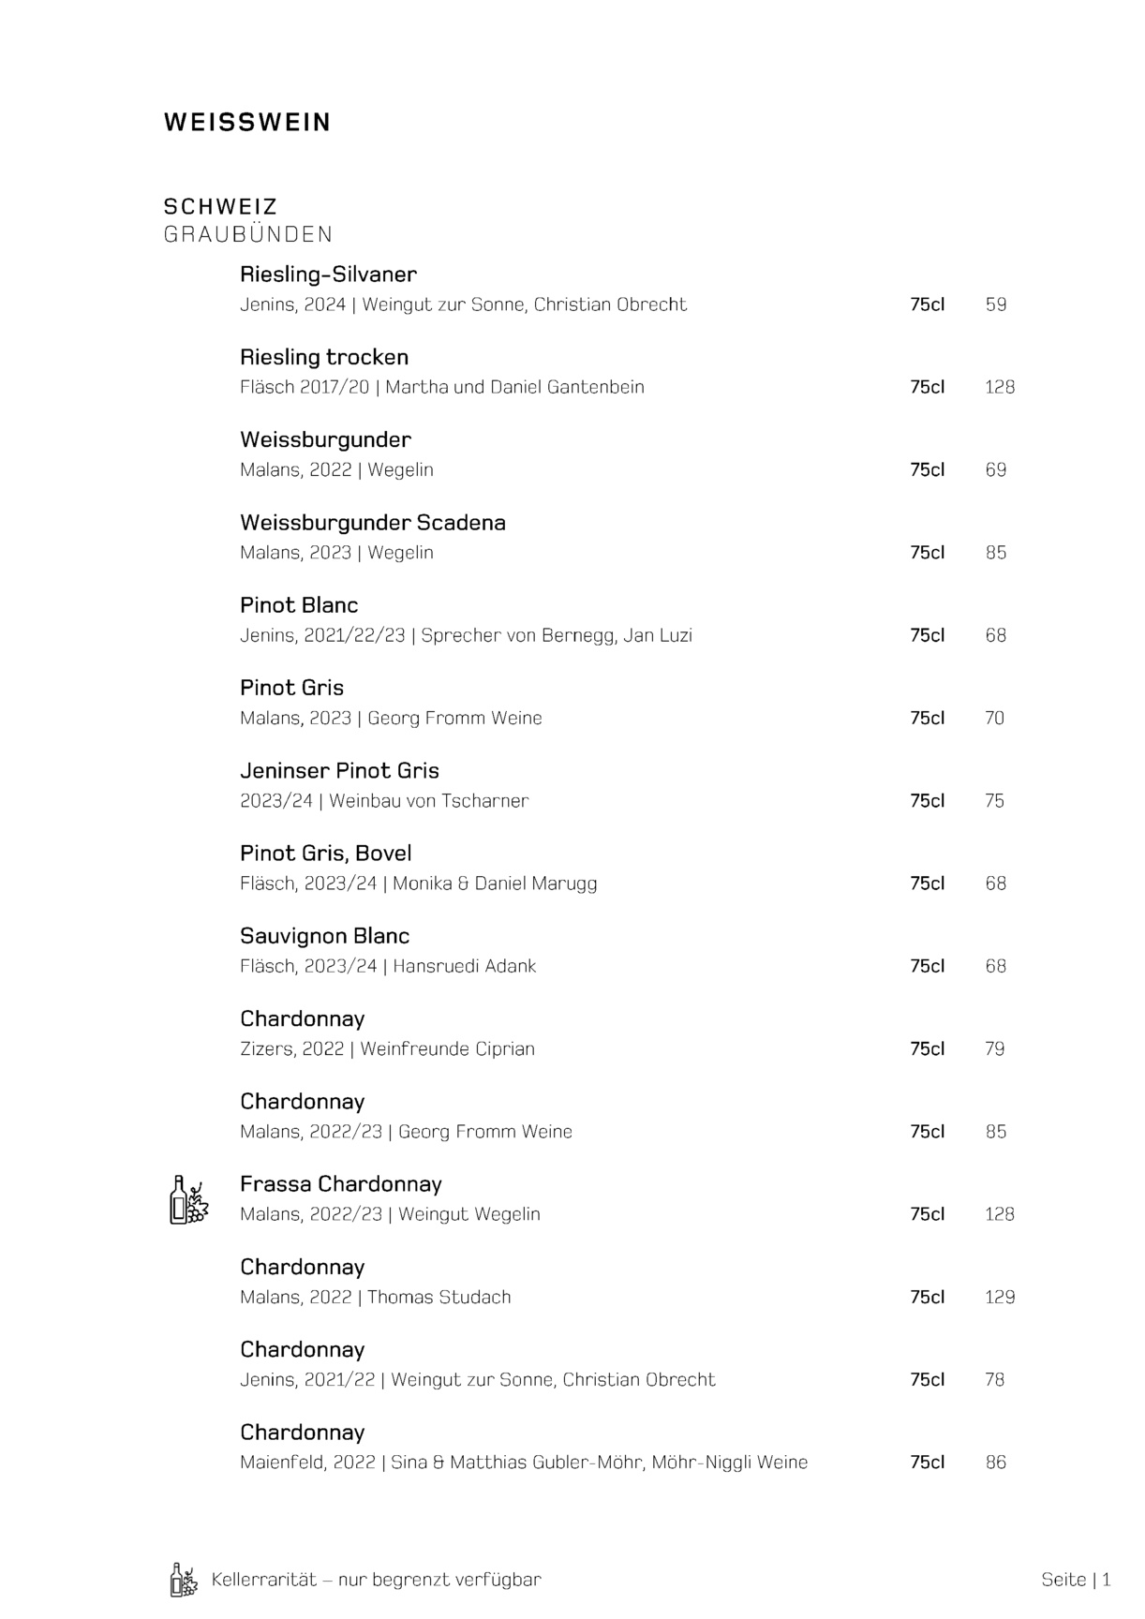Select the GRAUBÜNDEN region subheading
The height and width of the screenshot is (1619, 1145).
248,234
